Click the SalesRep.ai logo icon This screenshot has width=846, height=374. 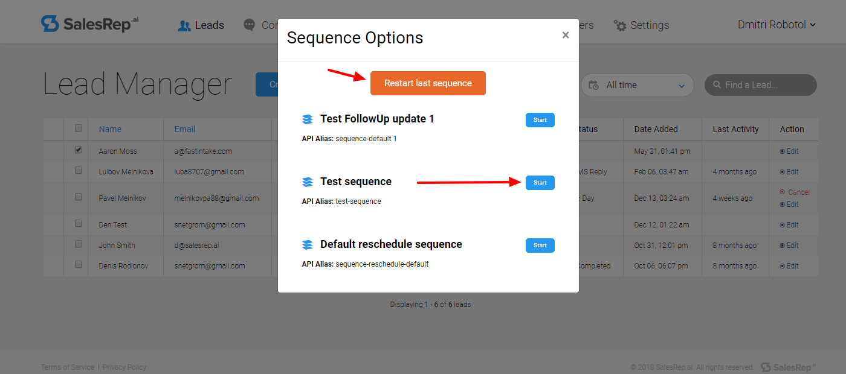coord(50,24)
